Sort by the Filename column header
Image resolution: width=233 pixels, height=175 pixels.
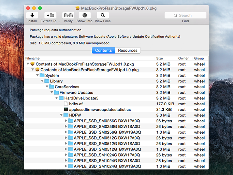pyautogui.click(x=89, y=58)
